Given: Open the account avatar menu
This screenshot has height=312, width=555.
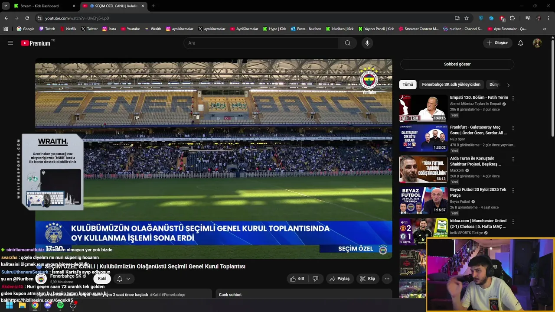Looking at the screenshot, I should pos(537,43).
